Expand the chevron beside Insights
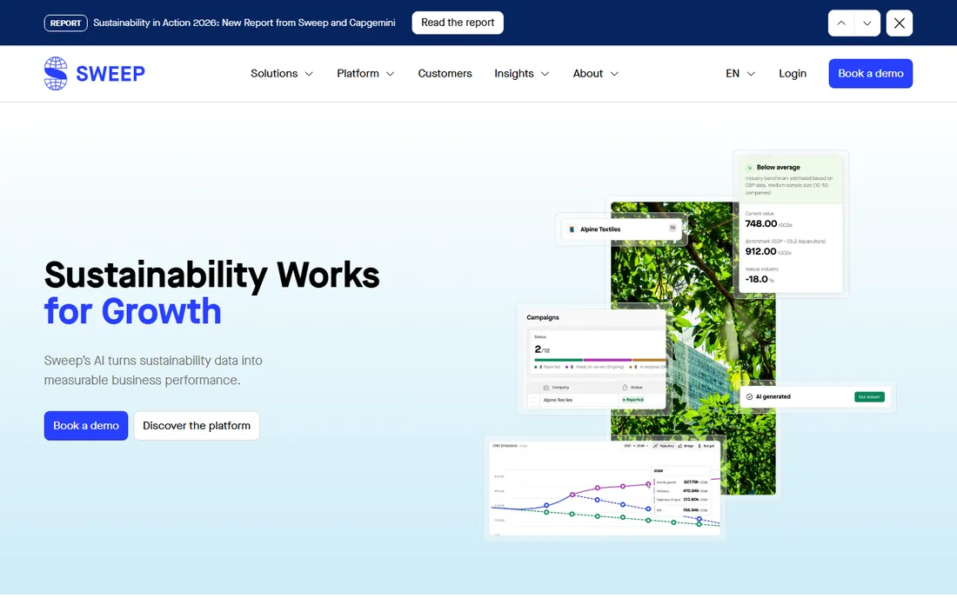 tap(545, 74)
